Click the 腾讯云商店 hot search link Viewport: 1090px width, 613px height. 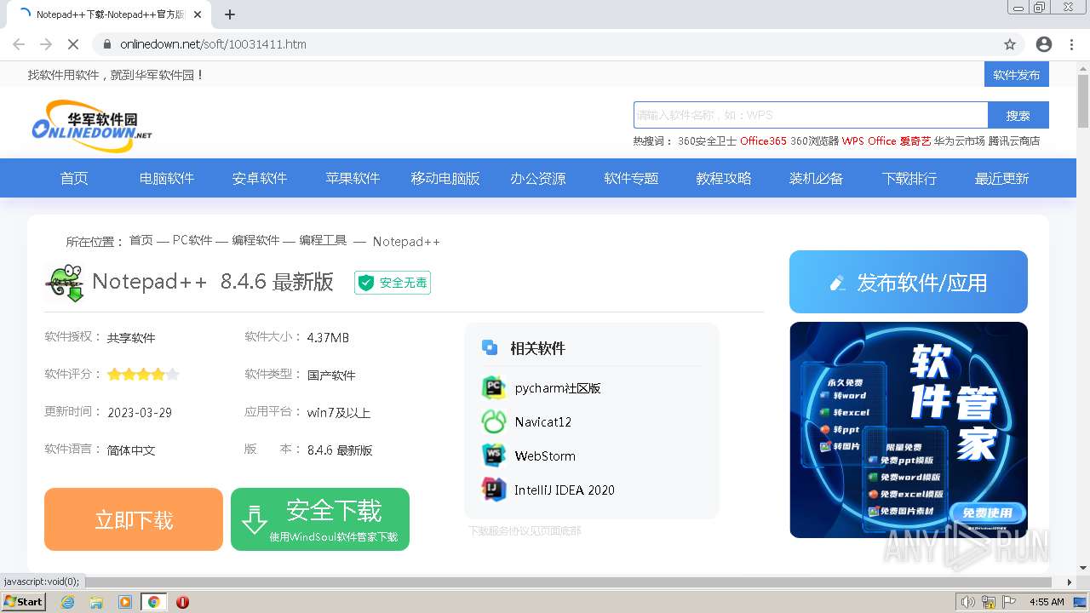click(1014, 141)
